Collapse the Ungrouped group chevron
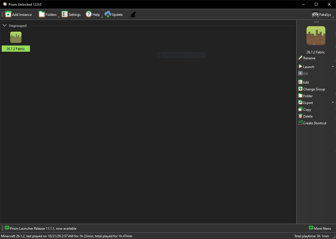The height and width of the screenshot is (239, 336). pos(4,25)
